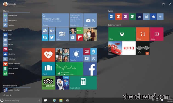Open File Explorer under Places
This screenshot has width=173, height=103.
[x=10, y=16]
